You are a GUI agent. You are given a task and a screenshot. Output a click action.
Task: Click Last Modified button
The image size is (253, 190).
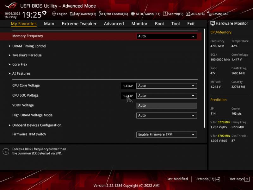177,179
